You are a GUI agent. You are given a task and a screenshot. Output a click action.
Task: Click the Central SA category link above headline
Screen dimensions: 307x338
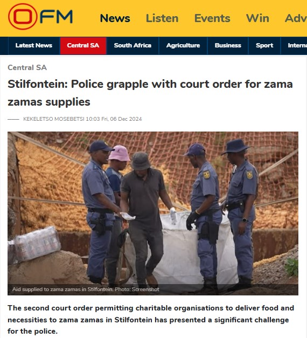point(27,68)
